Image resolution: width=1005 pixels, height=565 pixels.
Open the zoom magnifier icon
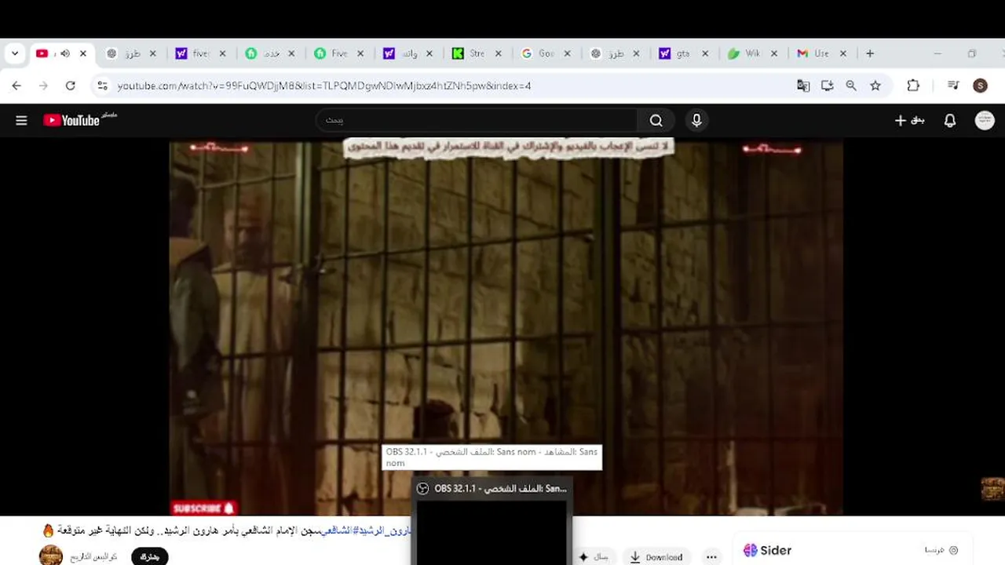coord(851,86)
